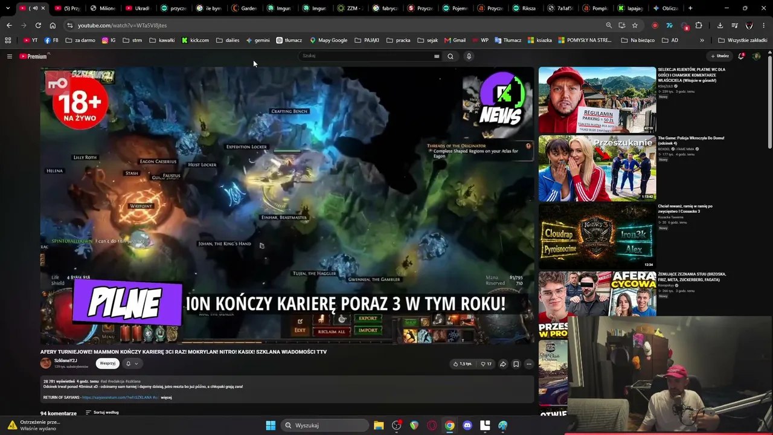Like the video with thumbs up

(x=463, y=364)
